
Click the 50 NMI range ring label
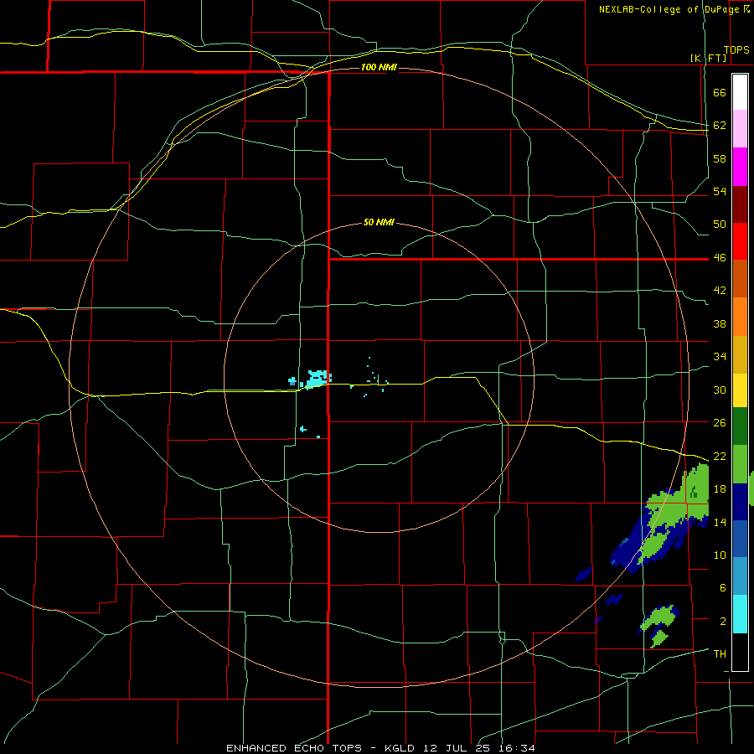379,222
